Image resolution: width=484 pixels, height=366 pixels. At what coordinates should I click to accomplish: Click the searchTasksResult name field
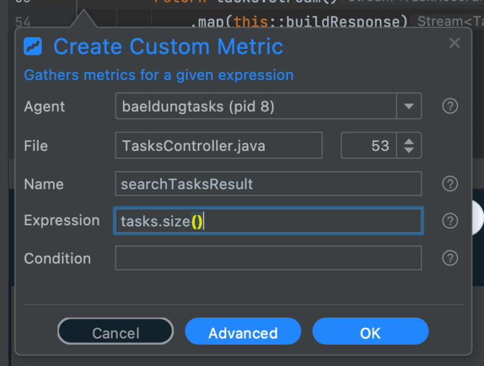[268, 184]
